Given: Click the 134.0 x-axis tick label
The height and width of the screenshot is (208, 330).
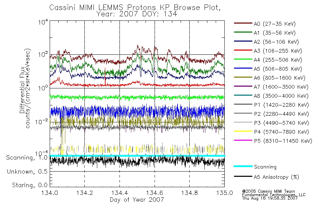Looking at the screenshot, I should [50, 193].
